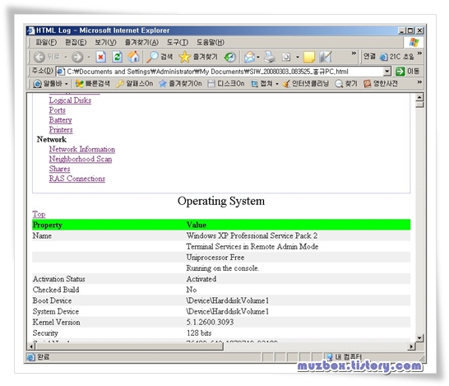Screen dimensions: 449x386
Task: Show more standard toolbar buttons chevron
Action: tap(354, 53)
